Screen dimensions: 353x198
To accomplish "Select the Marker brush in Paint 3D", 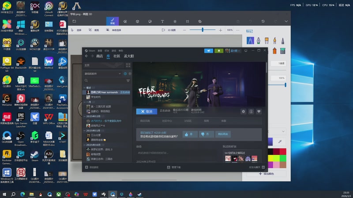I will coord(250,40).
